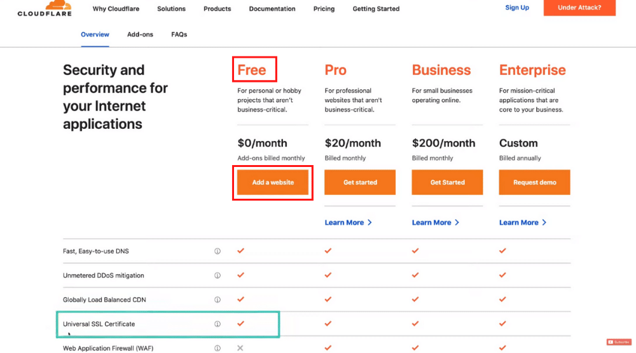Click the $20/month price text

353,143
